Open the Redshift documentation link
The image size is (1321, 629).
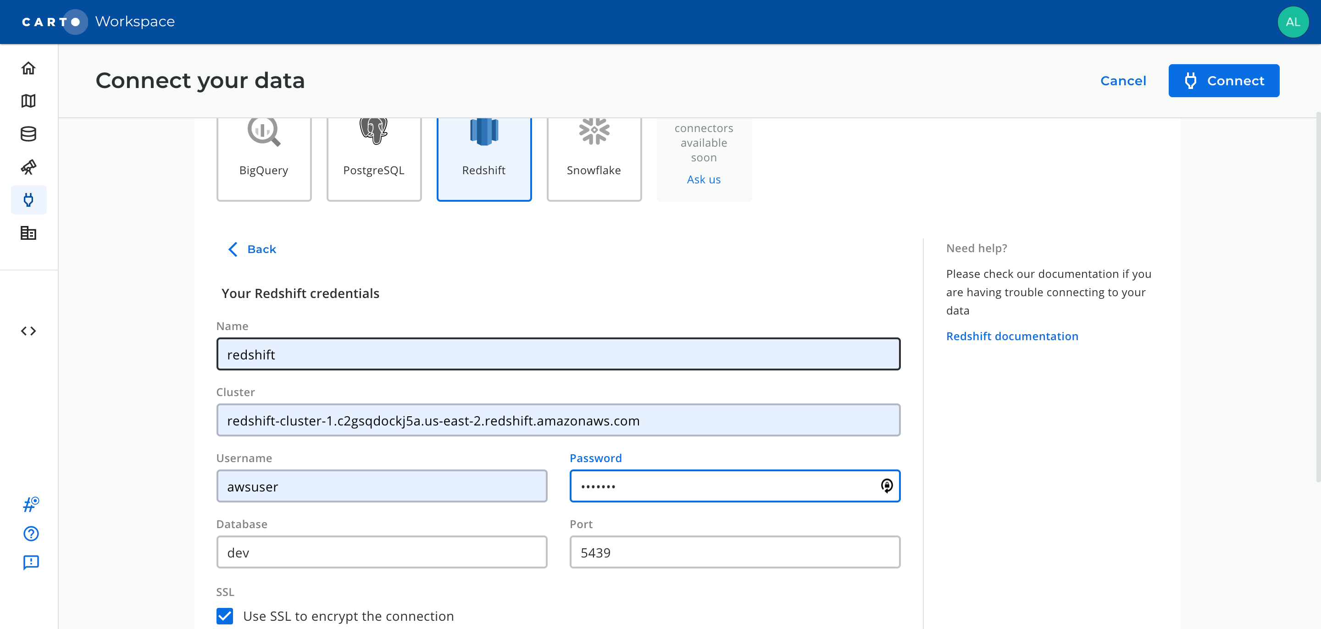(1012, 337)
